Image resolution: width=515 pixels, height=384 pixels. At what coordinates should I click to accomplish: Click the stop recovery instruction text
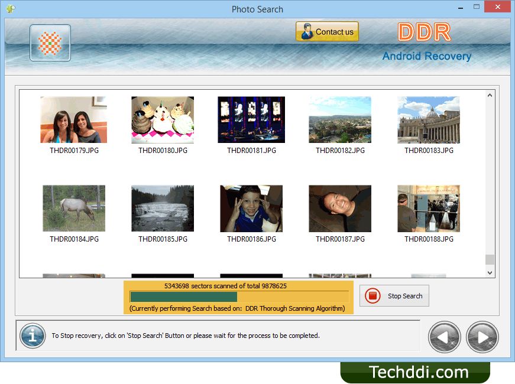(x=186, y=336)
